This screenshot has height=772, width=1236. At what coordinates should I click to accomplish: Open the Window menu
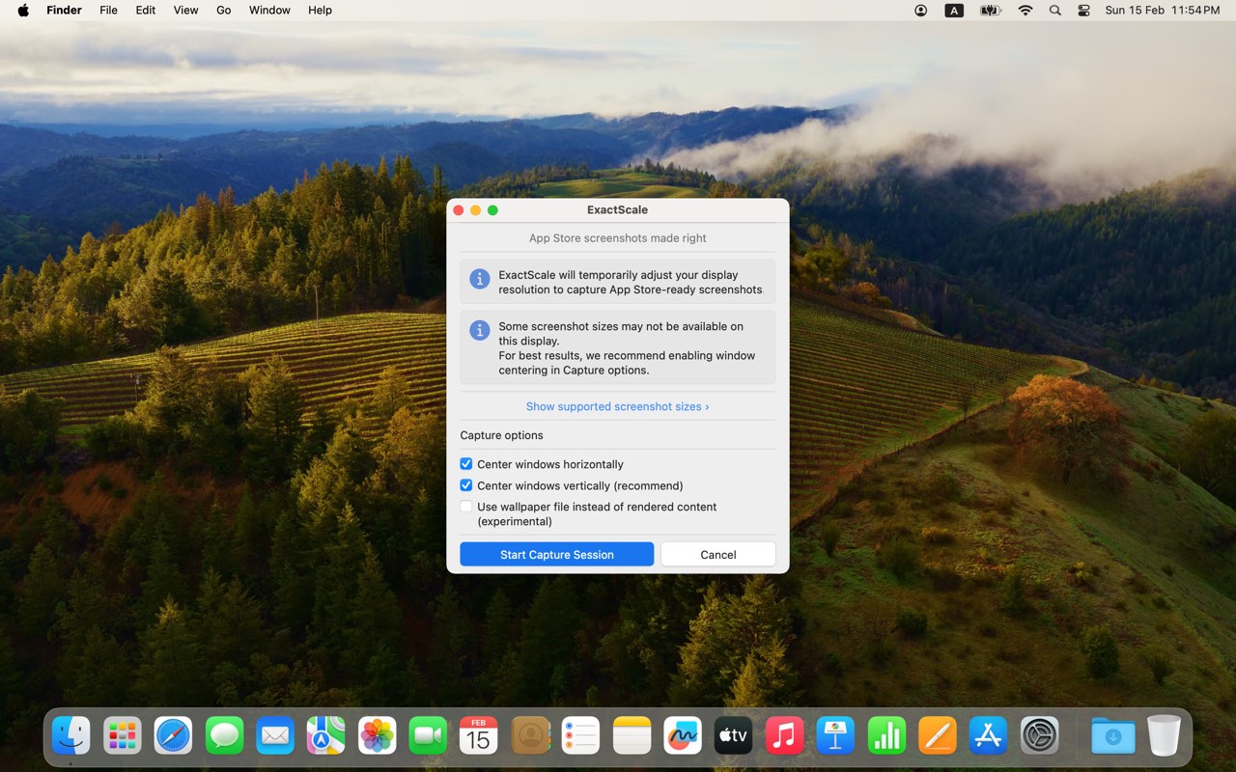269,11
